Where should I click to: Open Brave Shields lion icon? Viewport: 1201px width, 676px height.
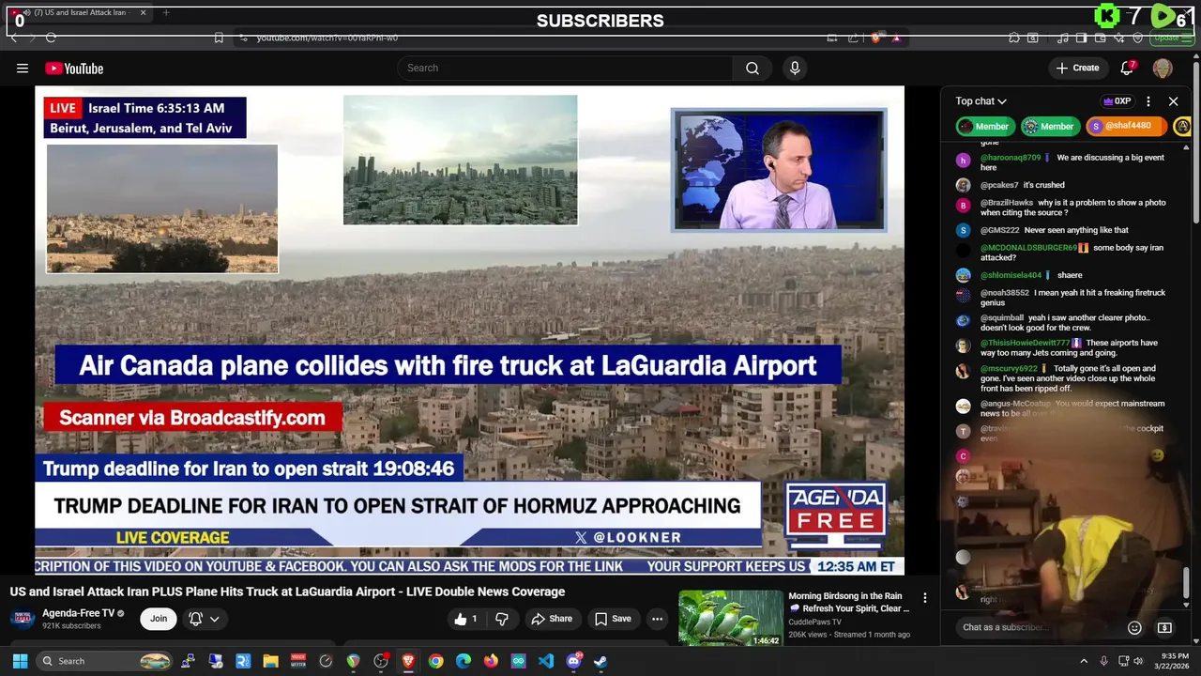(x=876, y=38)
